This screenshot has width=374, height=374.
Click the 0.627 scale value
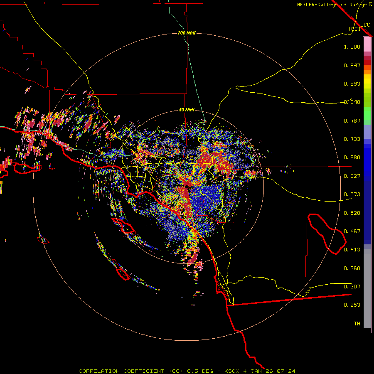(352, 176)
